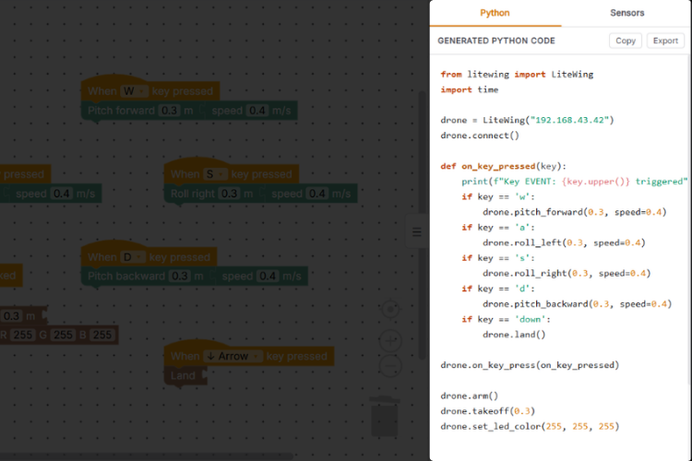
Task: Click the code line 'drone.arm()'
Action: [x=469, y=396]
